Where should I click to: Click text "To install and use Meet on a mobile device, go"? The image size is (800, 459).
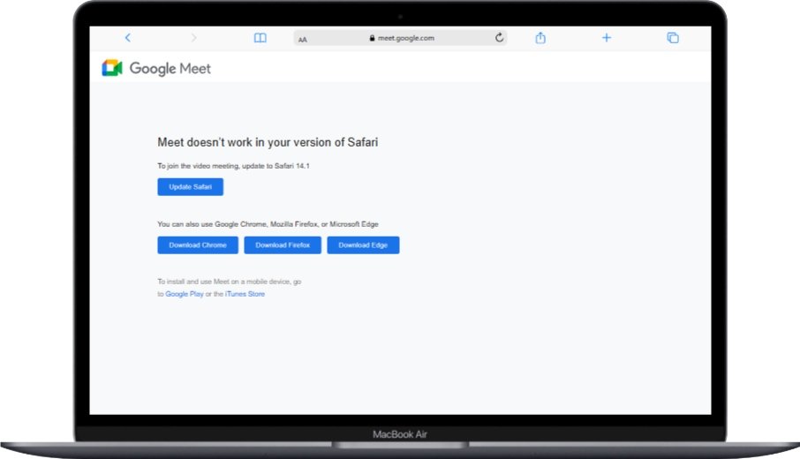click(x=229, y=282)
